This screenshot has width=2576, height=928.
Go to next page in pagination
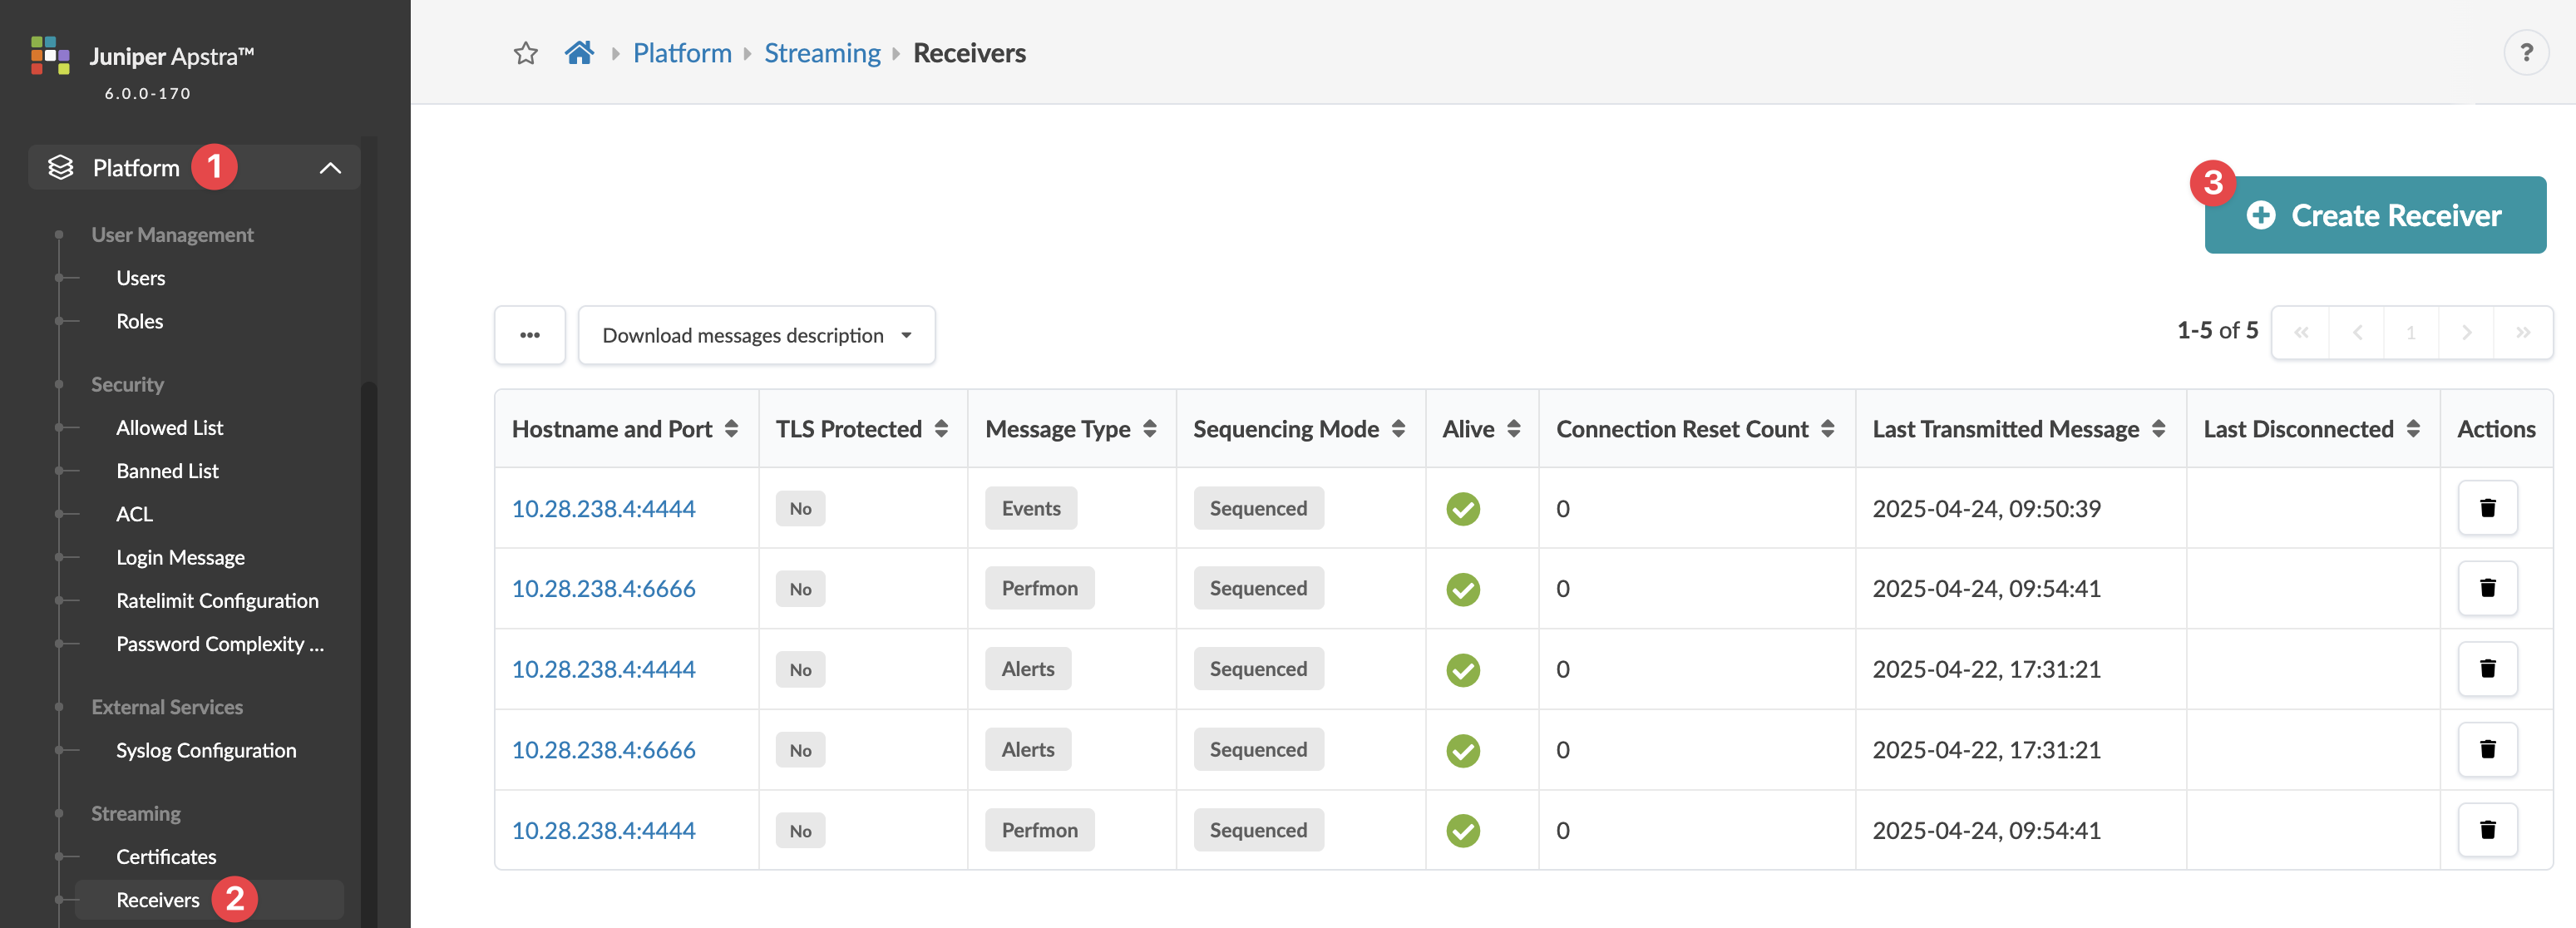[2466, 332]
